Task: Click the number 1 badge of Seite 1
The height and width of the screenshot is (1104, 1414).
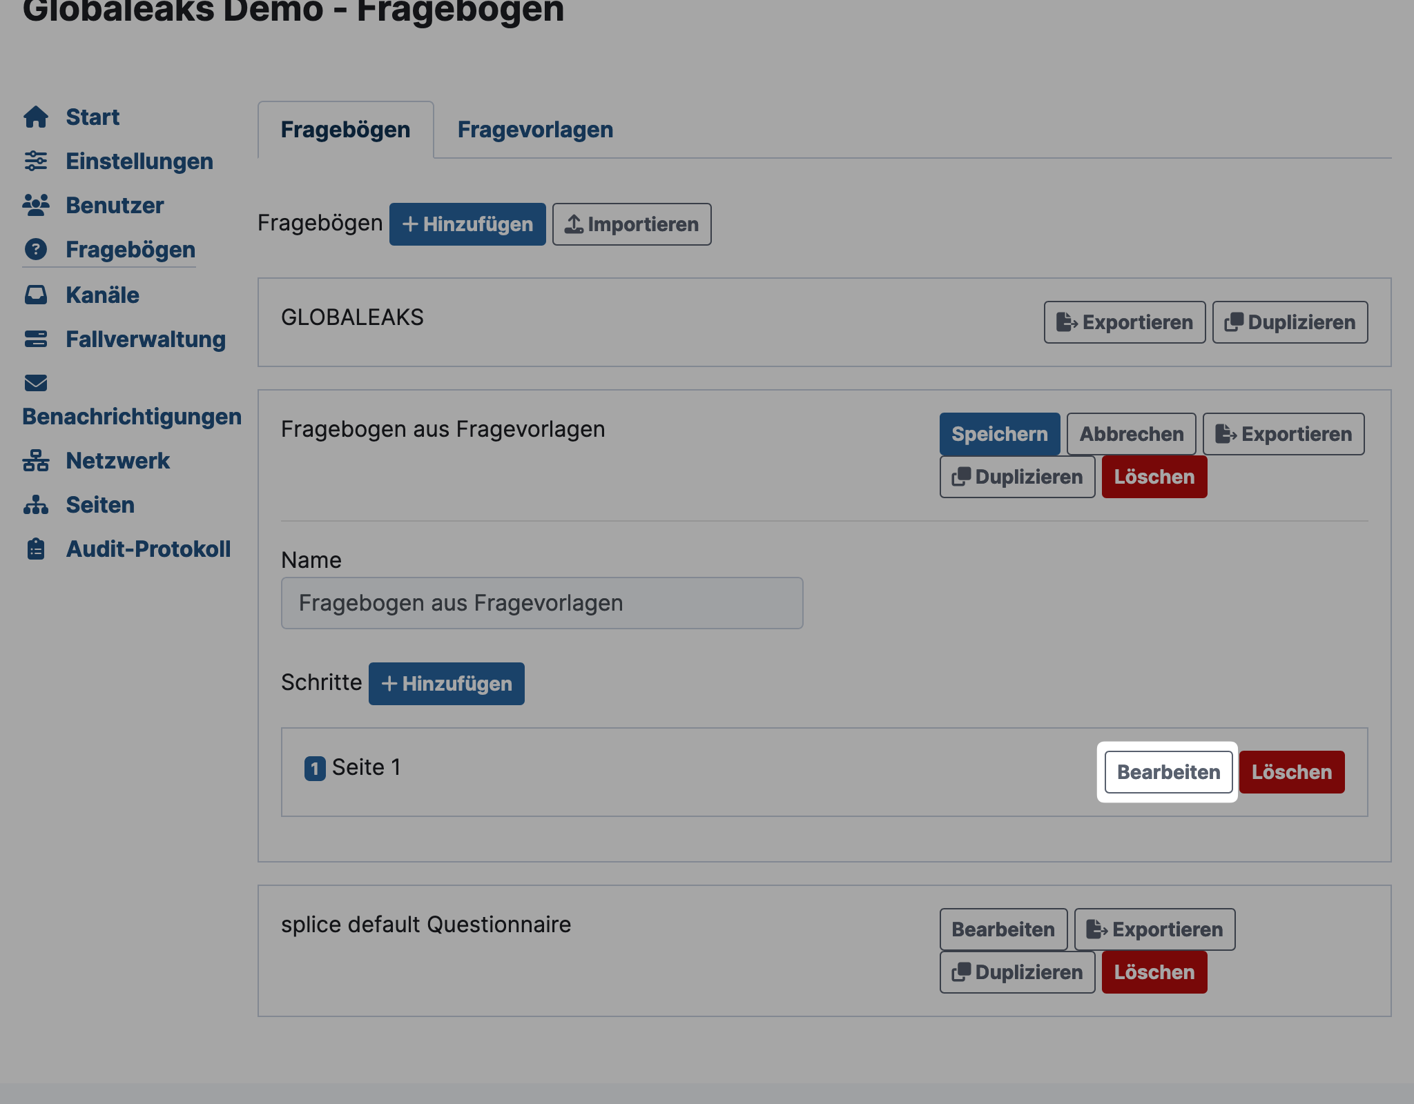Action: click(315, 768)
